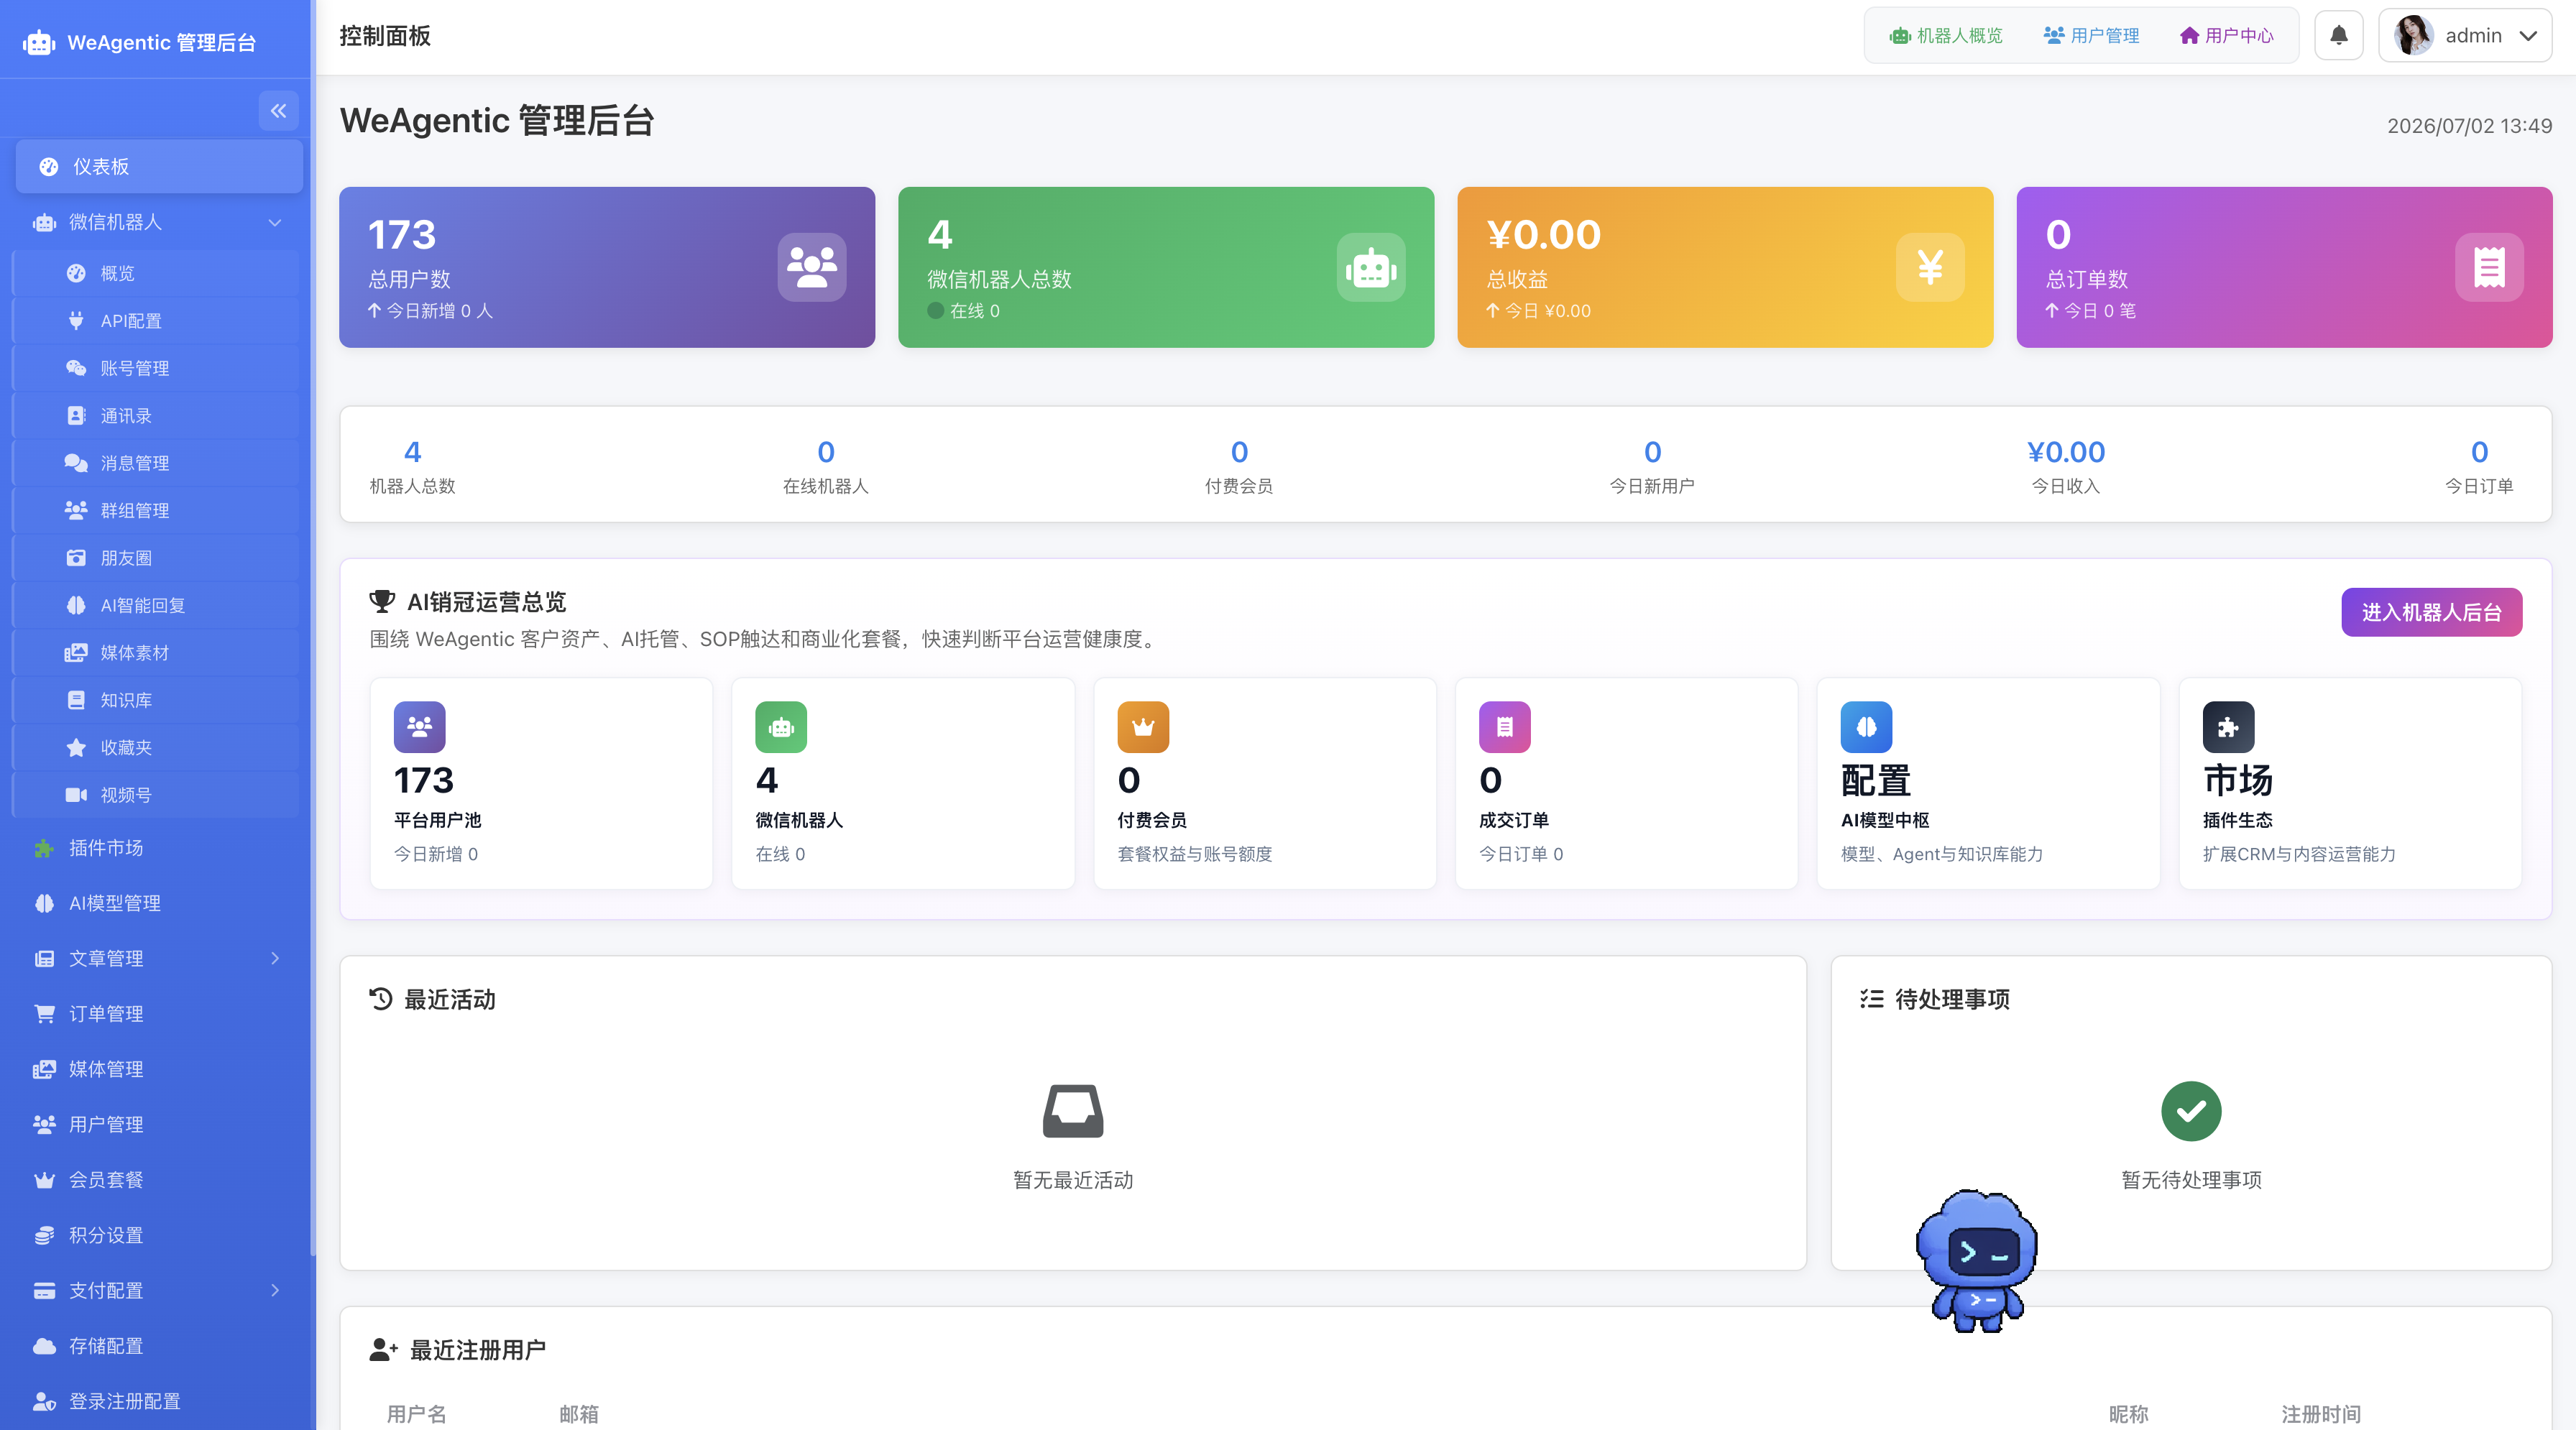The width and height of the screenshot is (2576, 1430).
Task: Click the yen icon on 总收益 card
Action: tap(1930, 267)
